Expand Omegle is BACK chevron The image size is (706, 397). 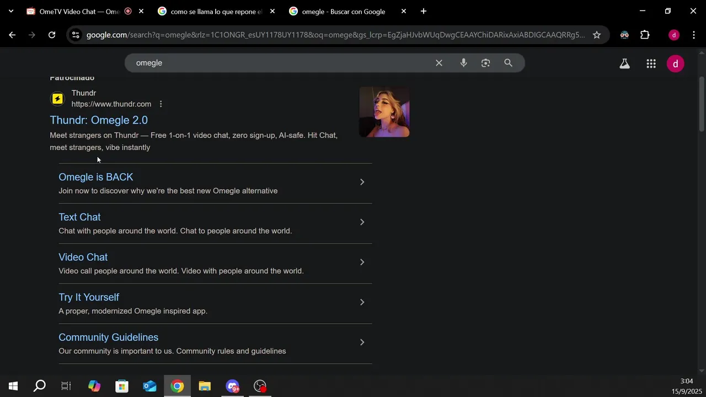(x=362, y=182)
